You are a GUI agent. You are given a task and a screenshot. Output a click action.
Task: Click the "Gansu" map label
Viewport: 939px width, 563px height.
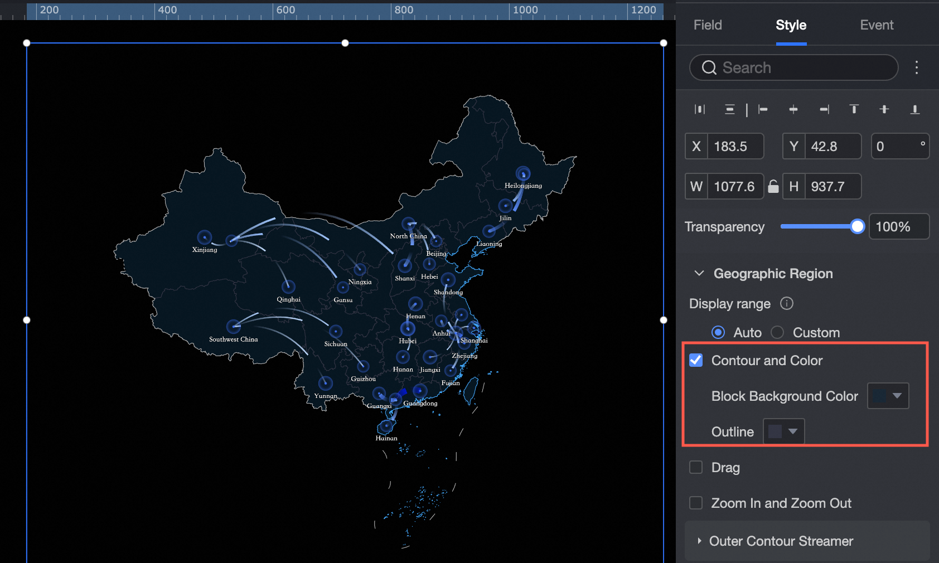tap(343, 300)
